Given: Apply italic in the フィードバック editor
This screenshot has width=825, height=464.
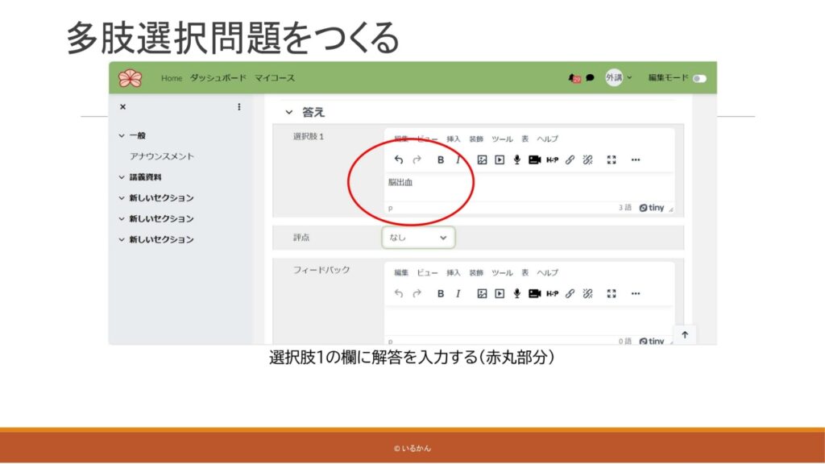Looking at the screenshot, I should point(458,293).
